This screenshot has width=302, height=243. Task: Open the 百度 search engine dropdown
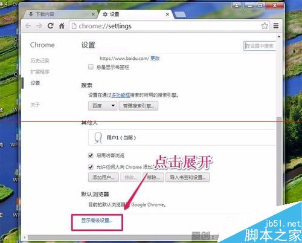coord(103,106)
